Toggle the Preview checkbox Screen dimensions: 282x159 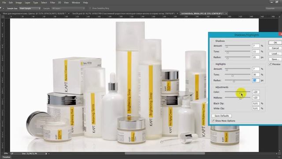[270, 64]
